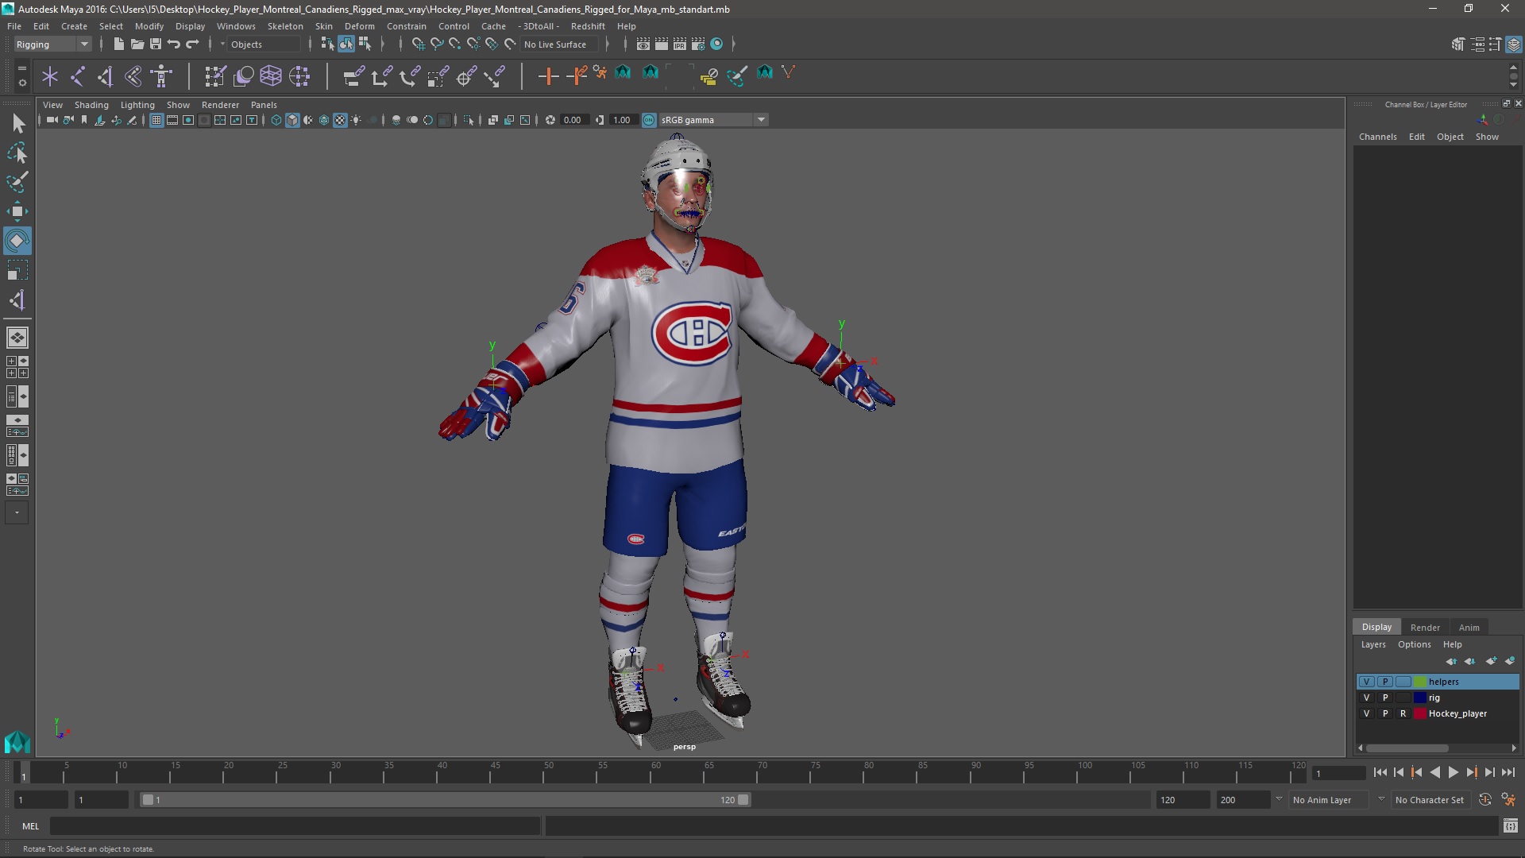This screenshot has width=1525, height=858.
Task: Open the Panels viewport menu
Action: (264, 105)
